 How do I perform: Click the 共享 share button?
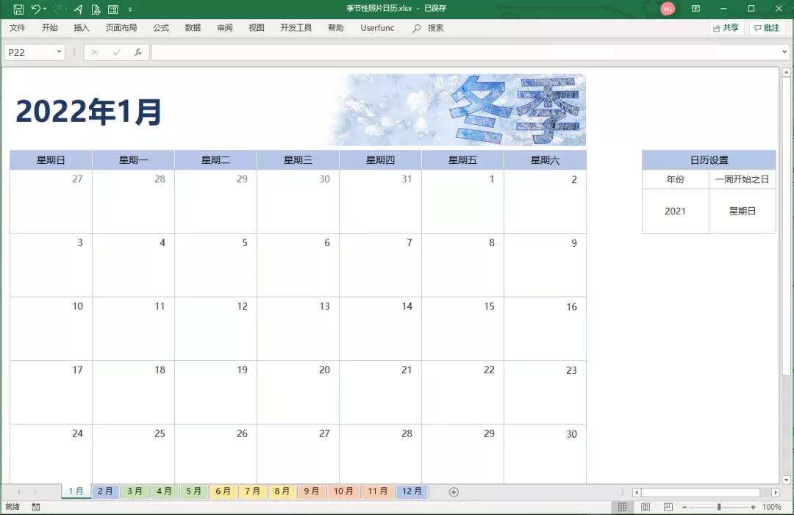726,27
